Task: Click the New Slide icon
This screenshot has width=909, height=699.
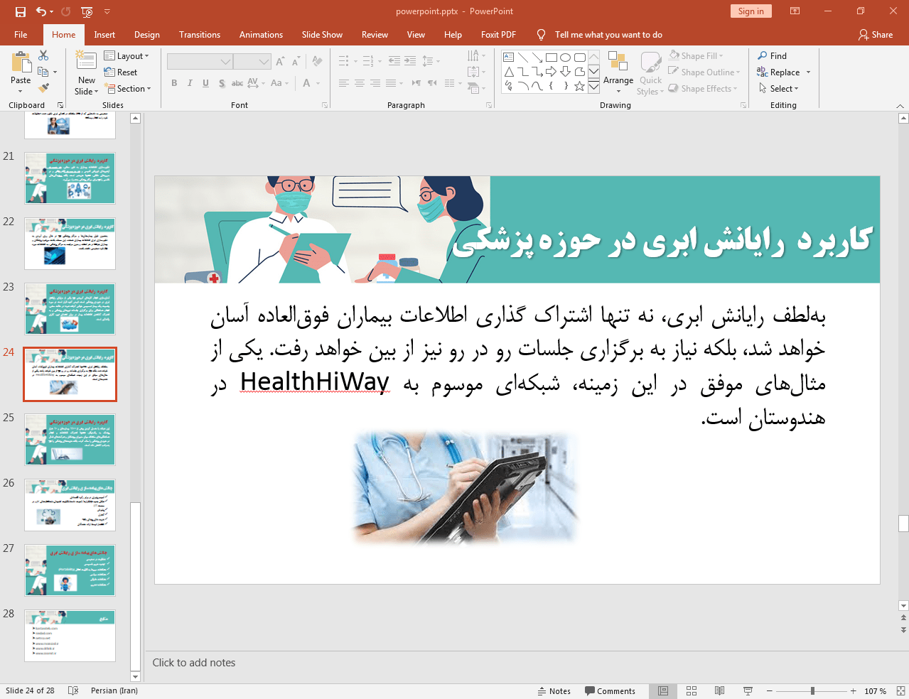Action: click(86, 60)
